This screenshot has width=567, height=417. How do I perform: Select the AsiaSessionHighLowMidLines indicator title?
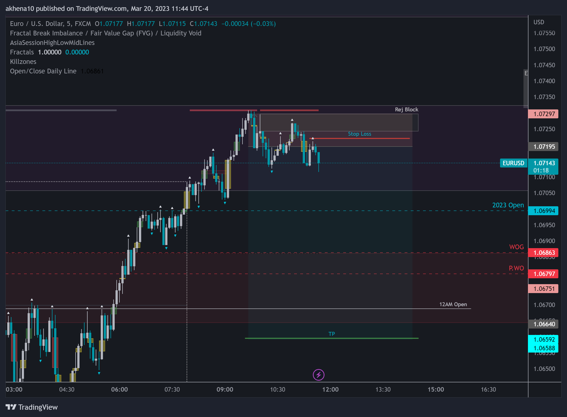pos(52,43)
